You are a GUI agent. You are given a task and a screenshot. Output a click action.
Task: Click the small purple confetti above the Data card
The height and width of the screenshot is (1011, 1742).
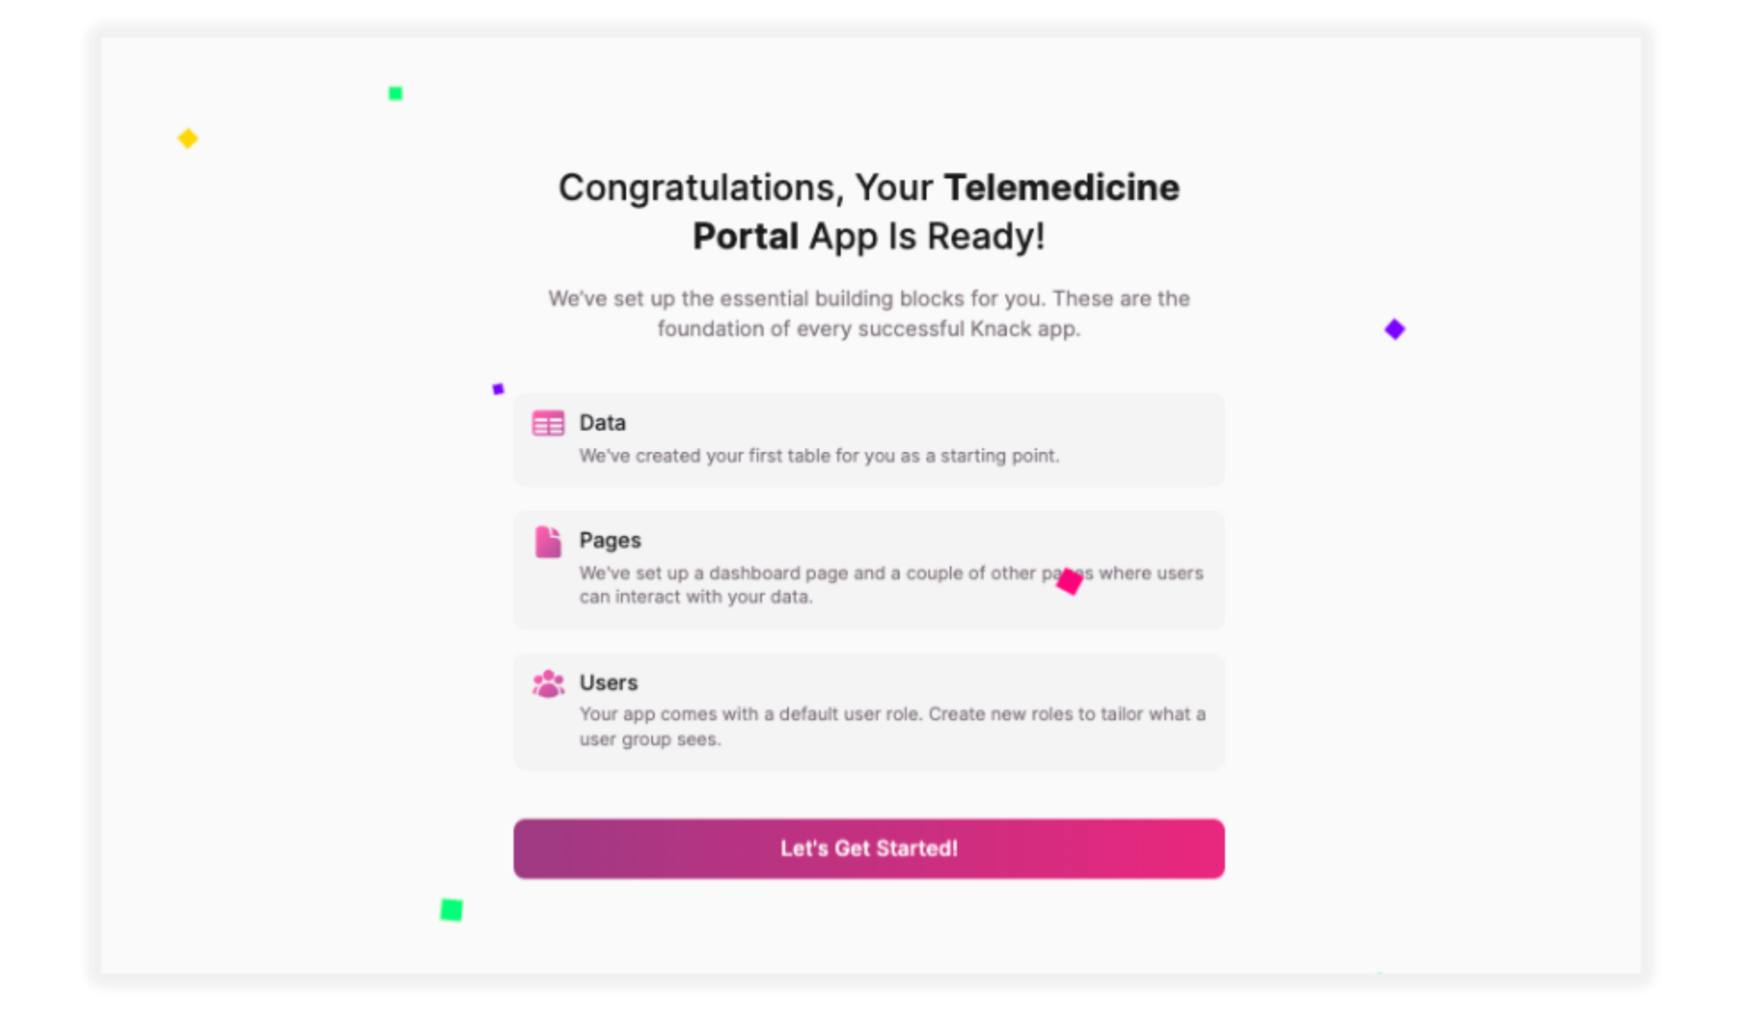497,389
